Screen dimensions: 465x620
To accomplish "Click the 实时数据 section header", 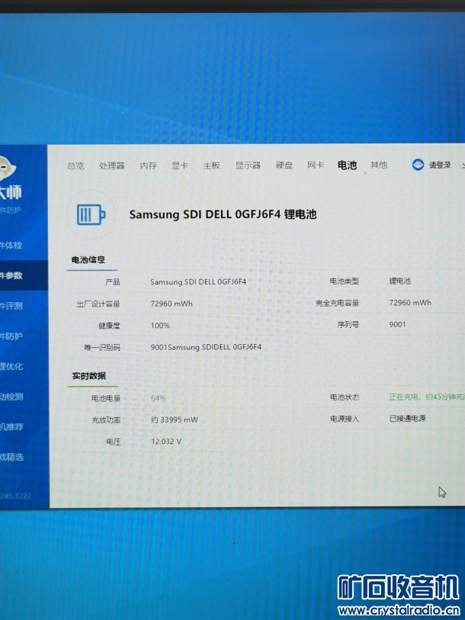I will 88,376.
